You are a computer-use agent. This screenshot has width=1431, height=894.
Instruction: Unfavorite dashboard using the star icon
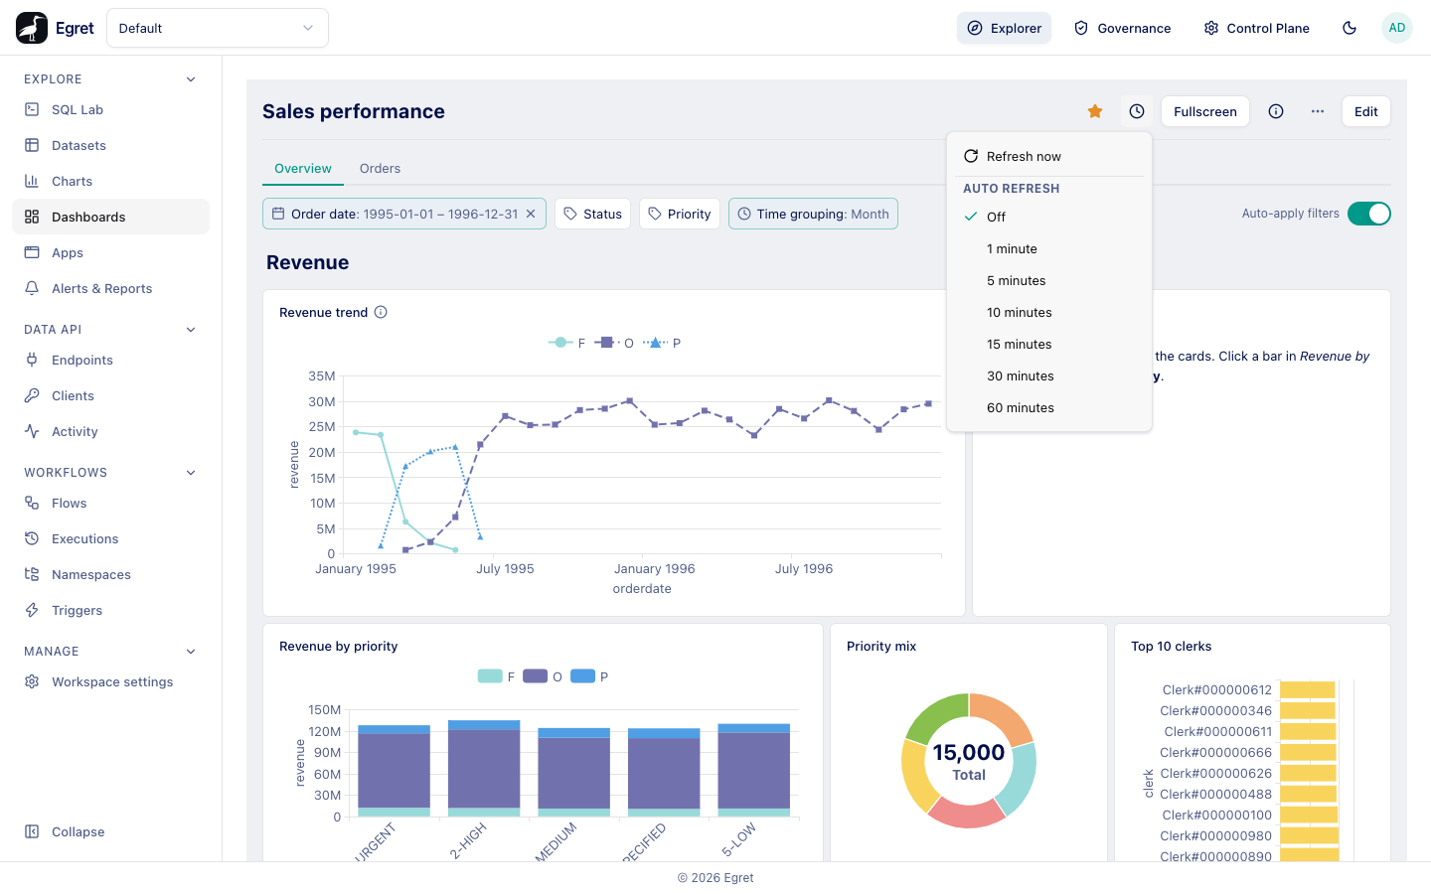(x=1095, y=111)
